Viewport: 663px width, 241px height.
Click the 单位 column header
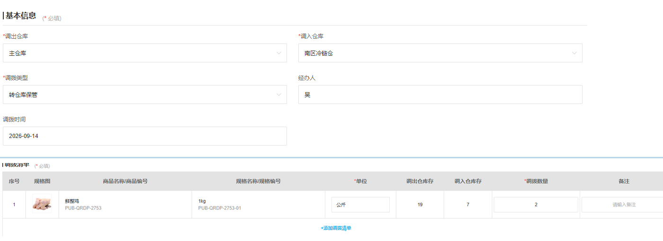coord(360,181)
